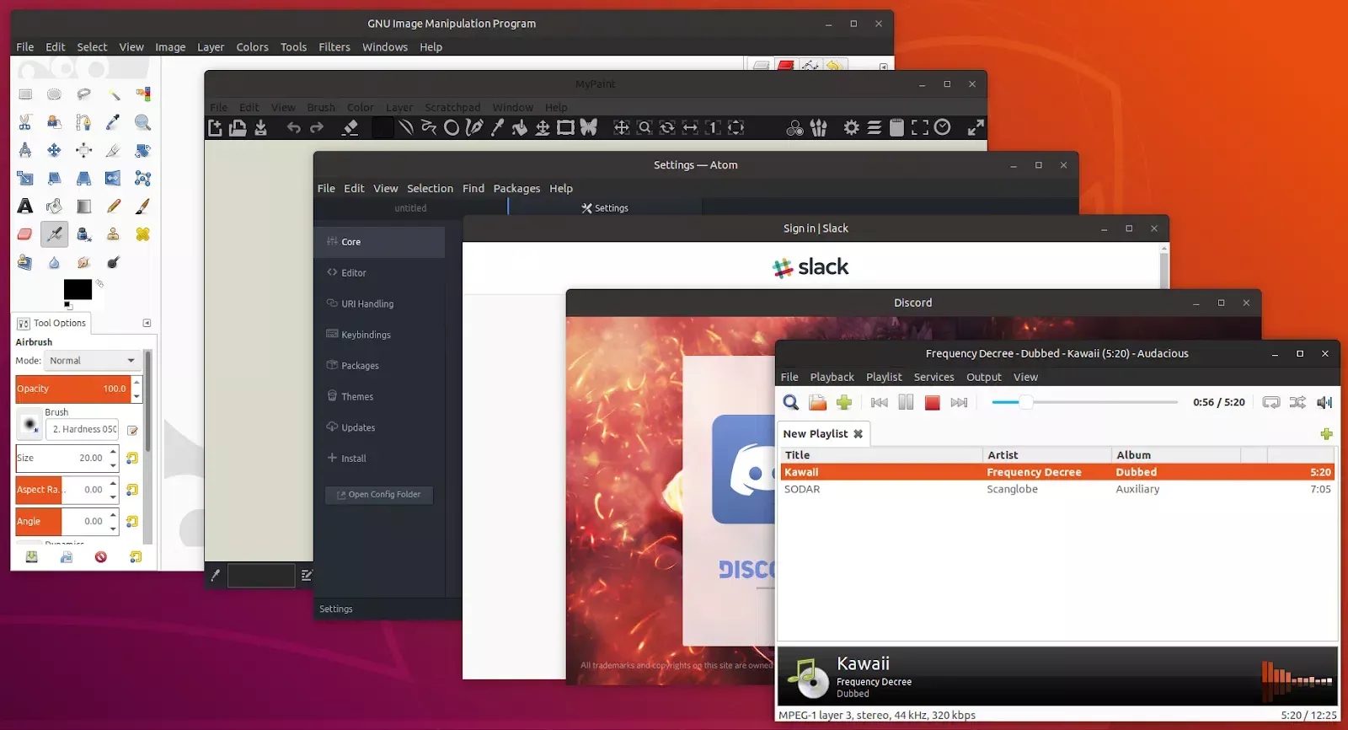Select the Eraser tool in GIMP toolbox
Viewport: 1348px width, 730px height.
point(25,233)
